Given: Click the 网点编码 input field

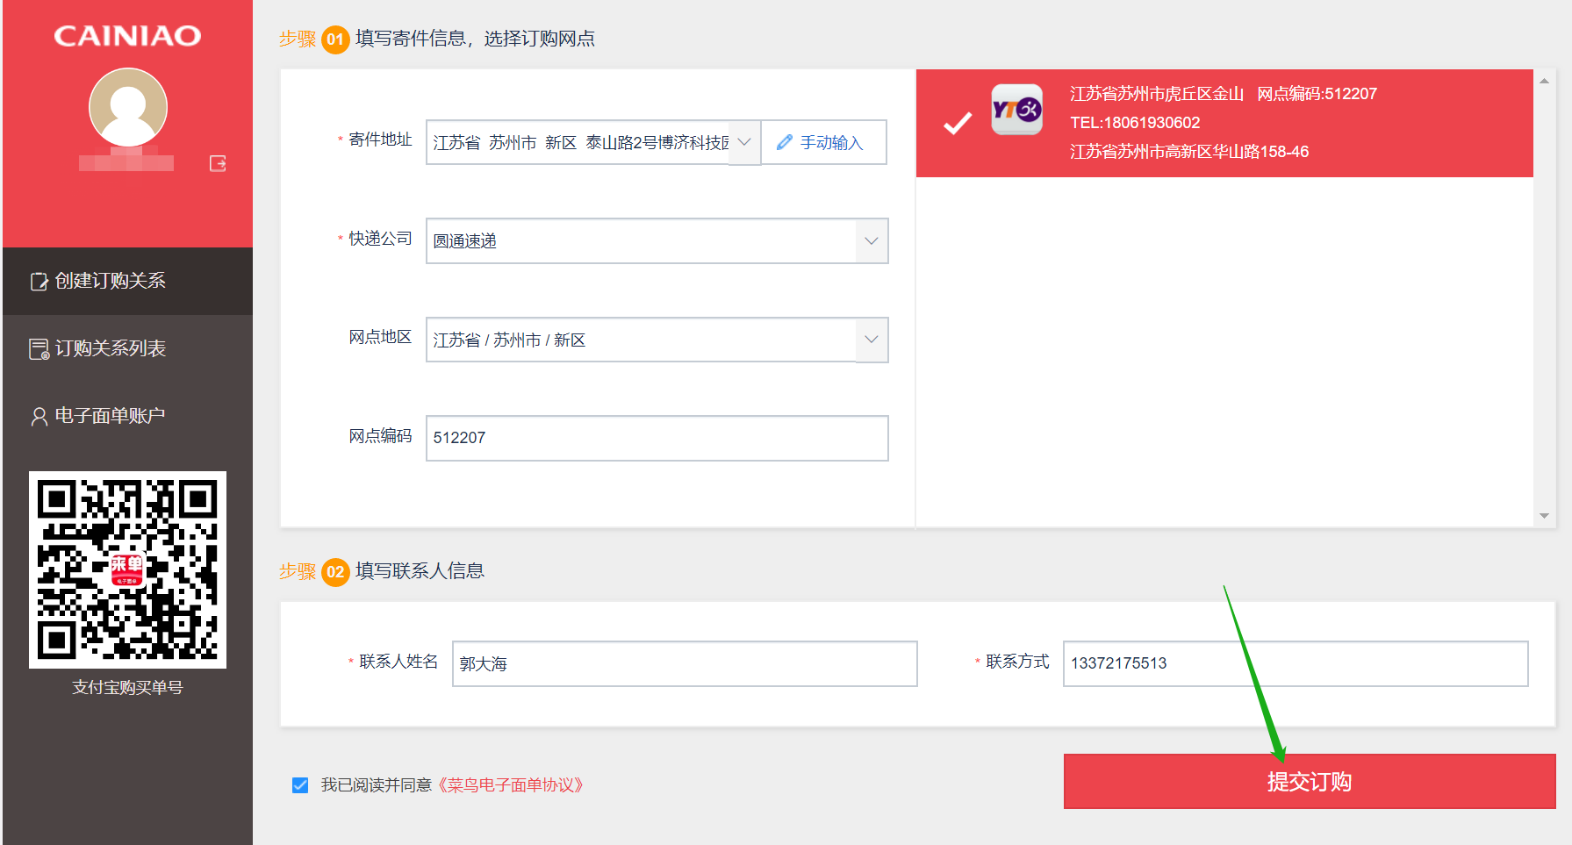Looking at the screenshot, I should 657,438.
